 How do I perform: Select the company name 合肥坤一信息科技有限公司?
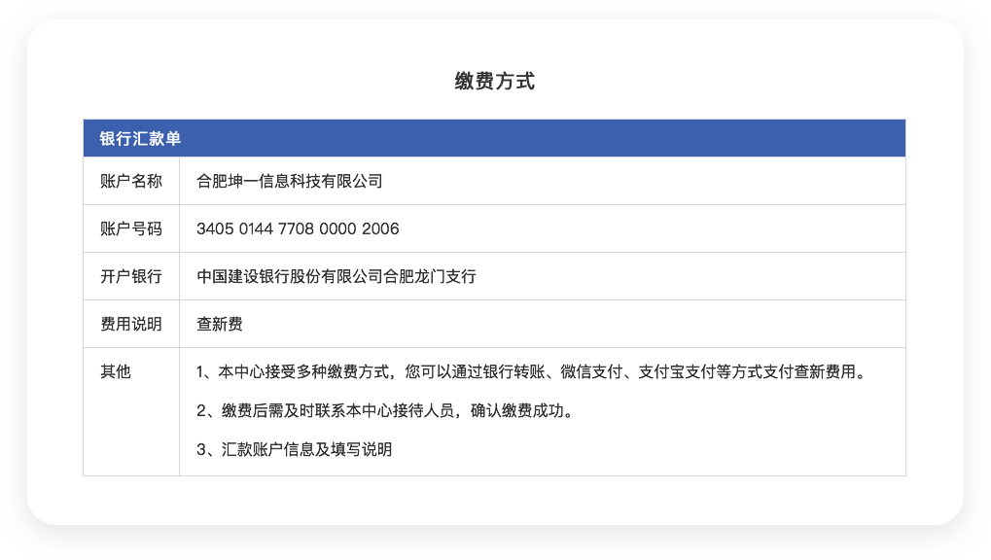(x=290, y=182)
